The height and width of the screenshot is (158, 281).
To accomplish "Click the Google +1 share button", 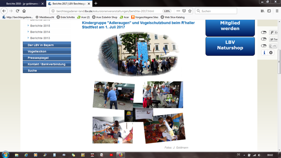I will (273, 46).
